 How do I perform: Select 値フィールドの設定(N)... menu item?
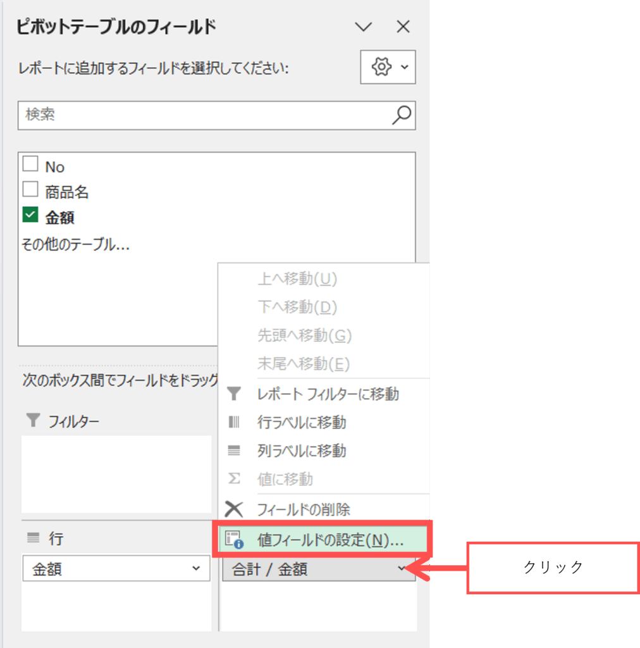329,540
